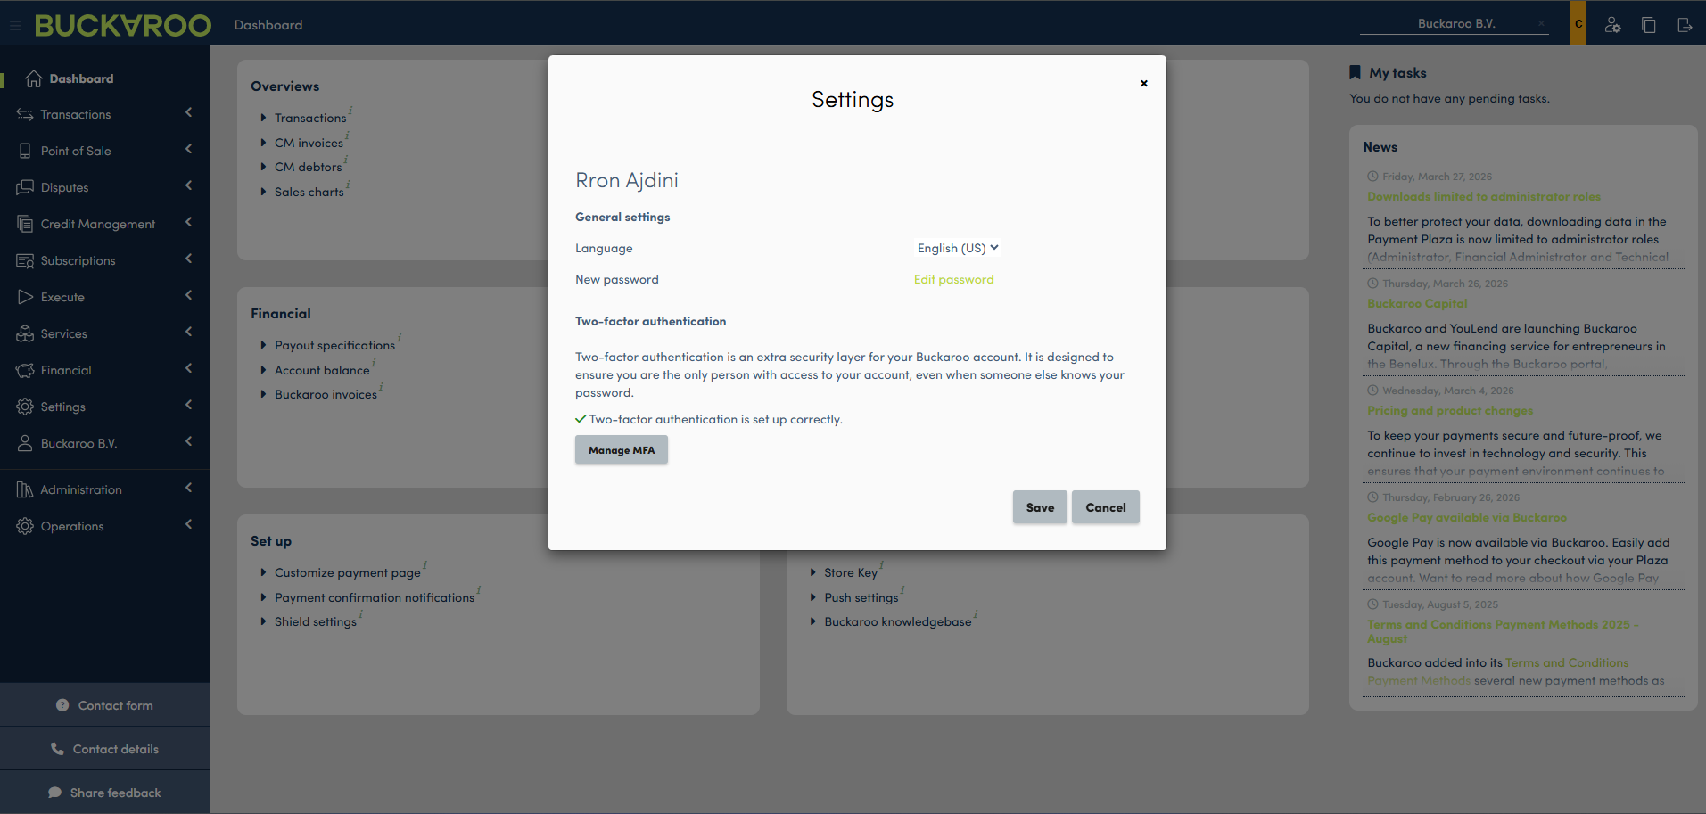Click the question mark icon beside Contact form
Image resolution: width=1706 pixels, height=814 pixels.
click(x=62, y=705)
